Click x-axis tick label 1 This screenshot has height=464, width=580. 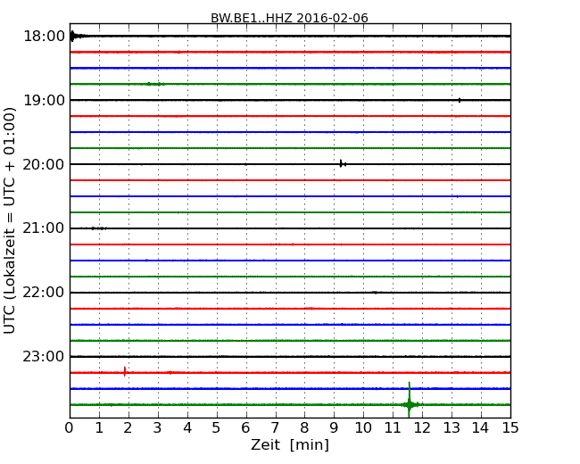coord(99,428)
